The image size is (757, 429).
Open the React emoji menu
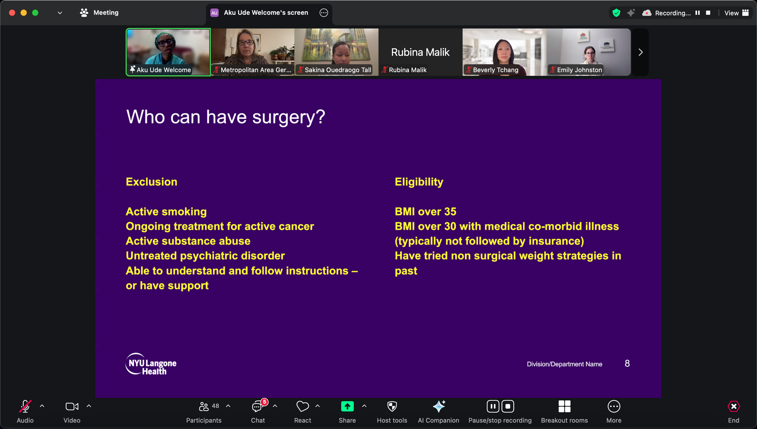tap(302, 412)
